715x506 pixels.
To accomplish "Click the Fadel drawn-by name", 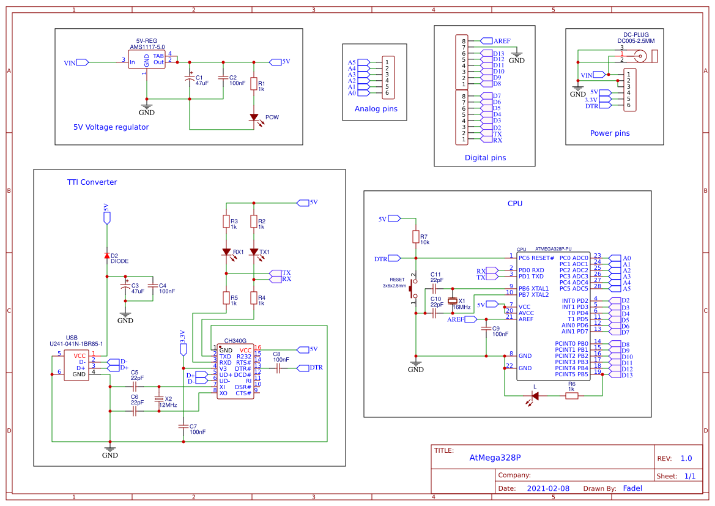I will click(632, 488).
